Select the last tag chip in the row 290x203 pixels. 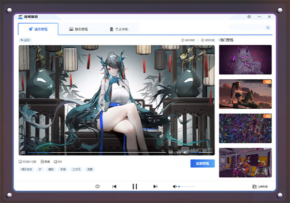point(90,169)
